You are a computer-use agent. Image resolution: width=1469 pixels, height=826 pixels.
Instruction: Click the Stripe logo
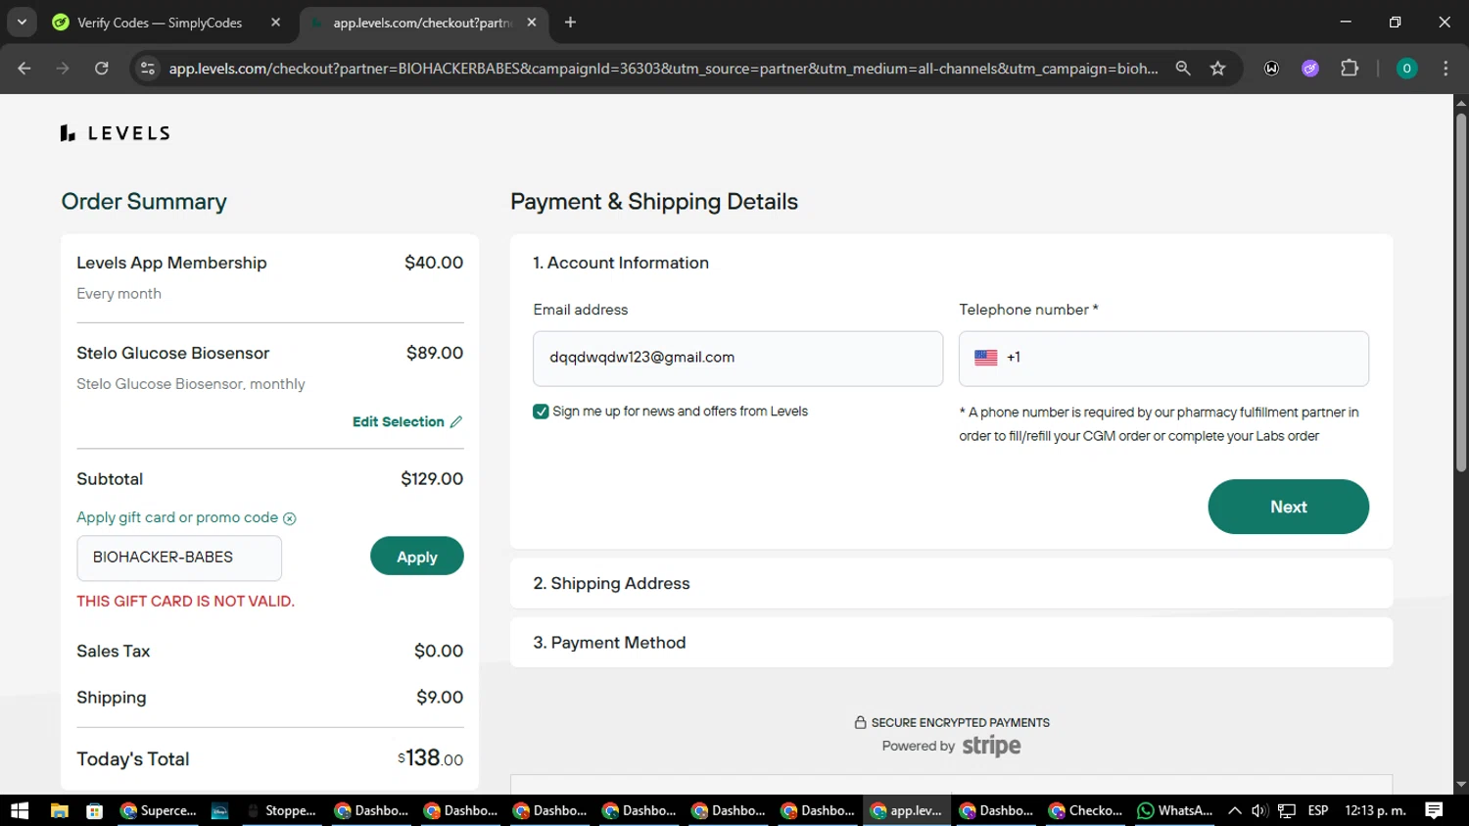click(x=991, y=746)
